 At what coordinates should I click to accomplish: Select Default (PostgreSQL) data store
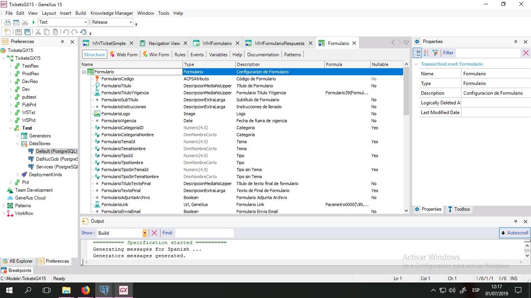pyautogui.click(x=57, y=151)
